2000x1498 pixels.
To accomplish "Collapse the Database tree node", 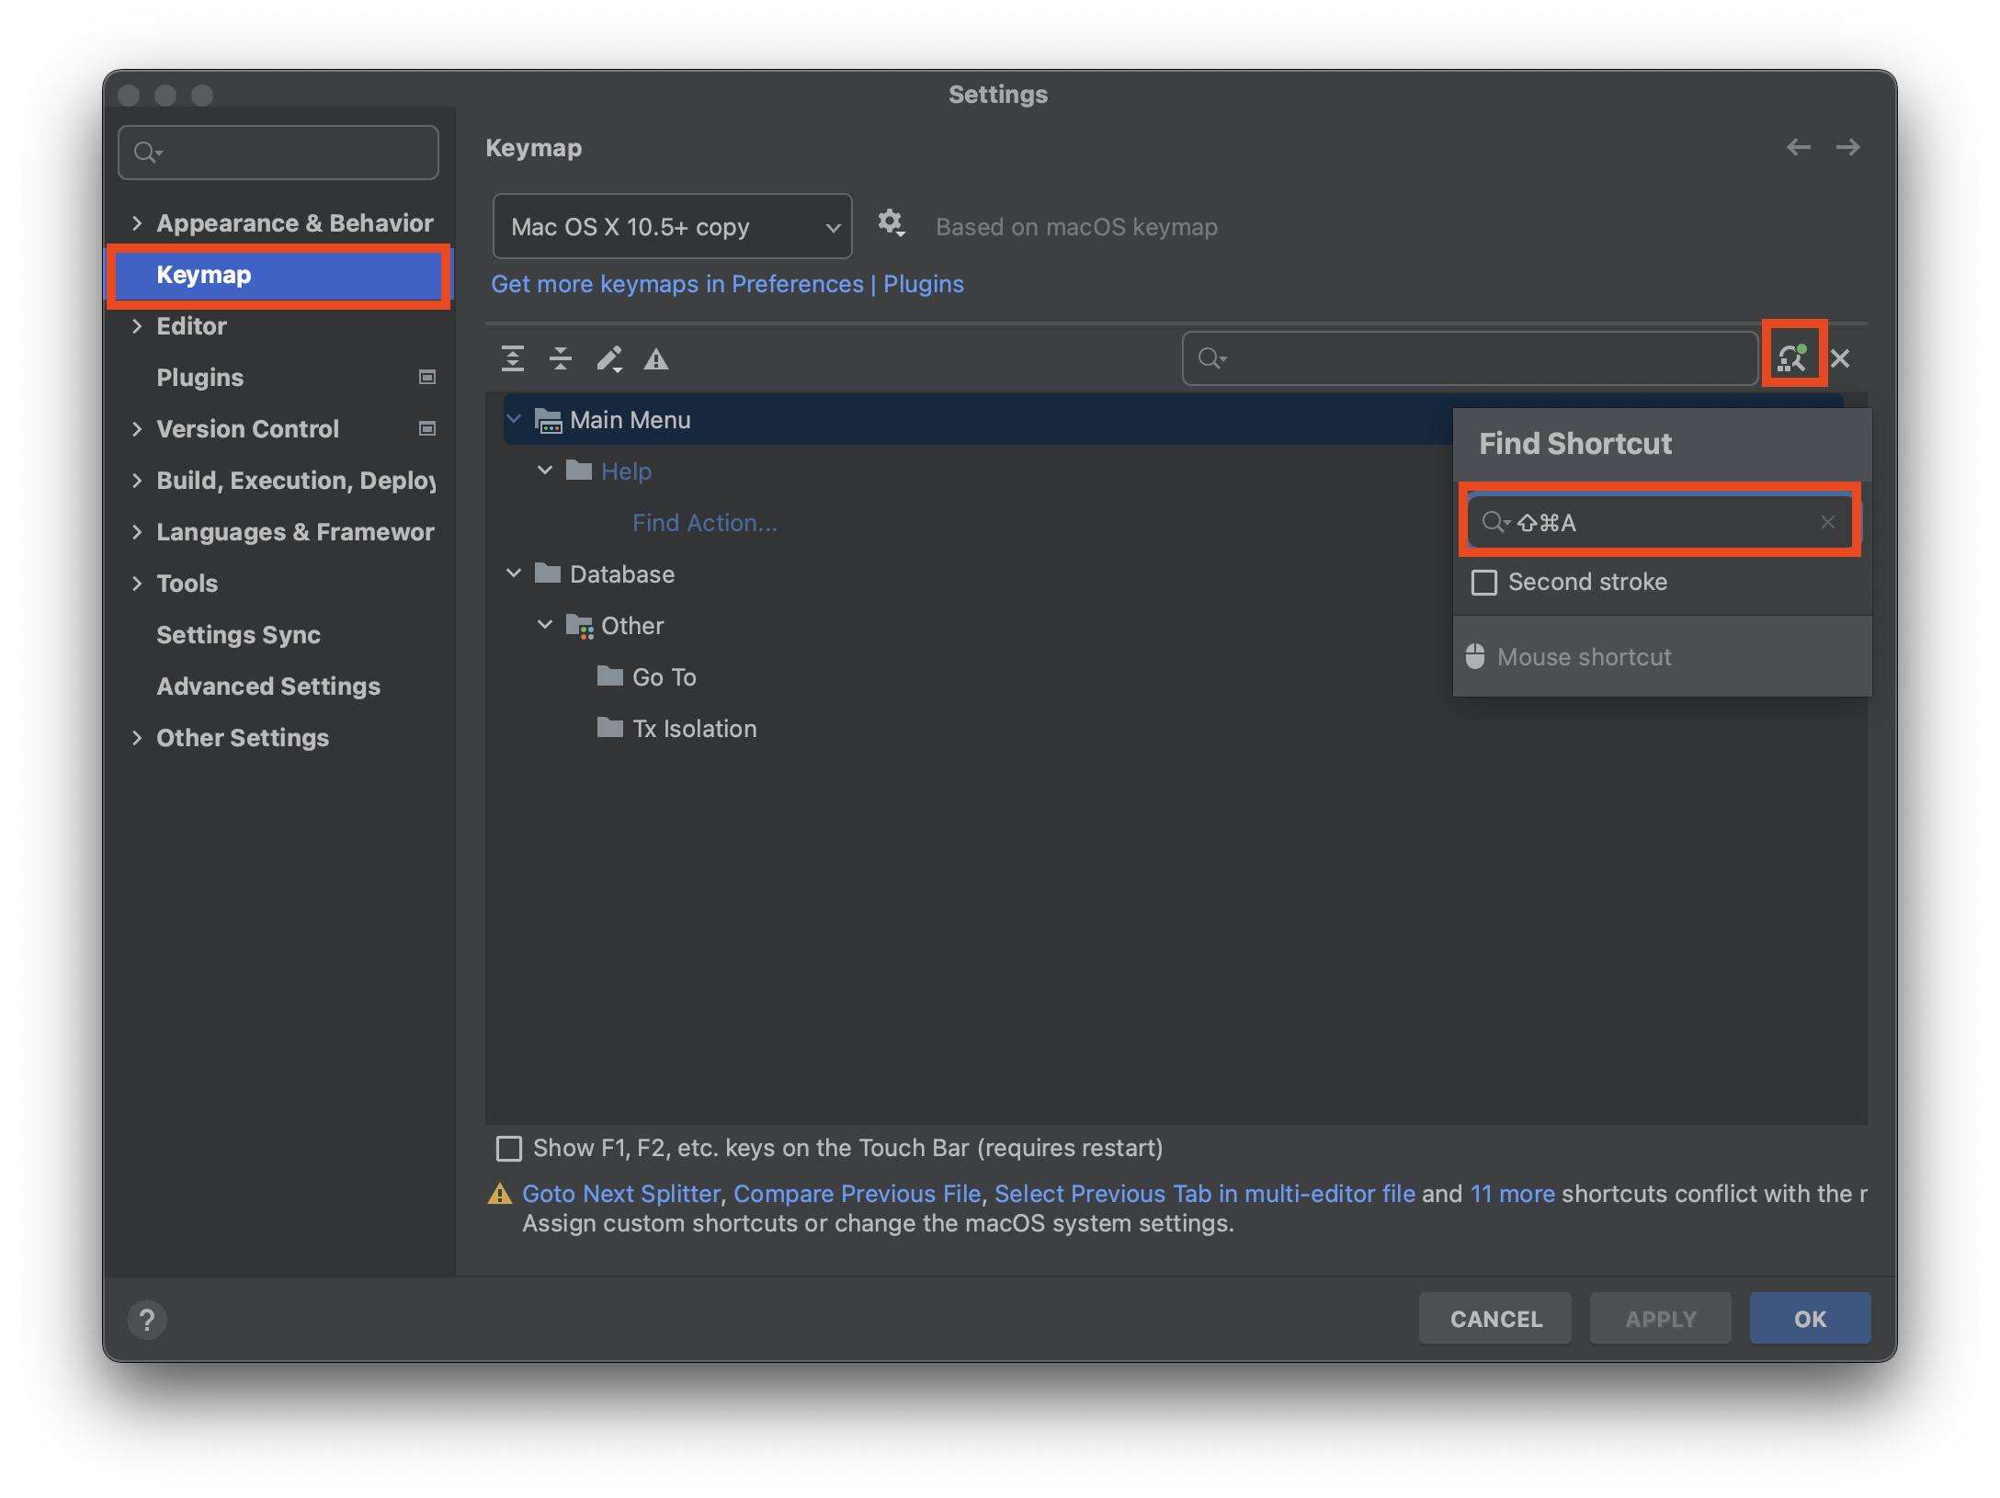I will (515, 573).
